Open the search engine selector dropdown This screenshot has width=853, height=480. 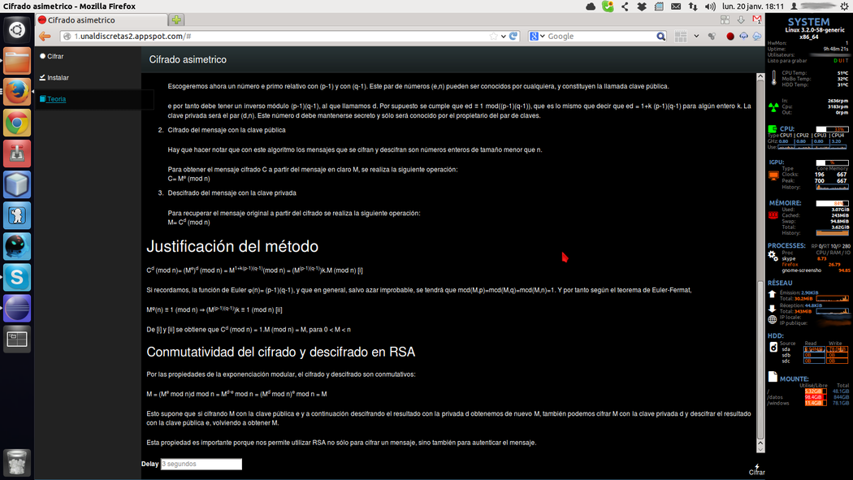pyautogui.click(x=538, y=37)
